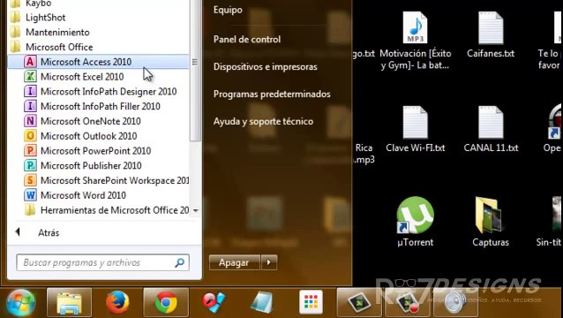563x318 pixels.
Task: Open Windows Explorer from taskbar
Action: tap(69, 303)
